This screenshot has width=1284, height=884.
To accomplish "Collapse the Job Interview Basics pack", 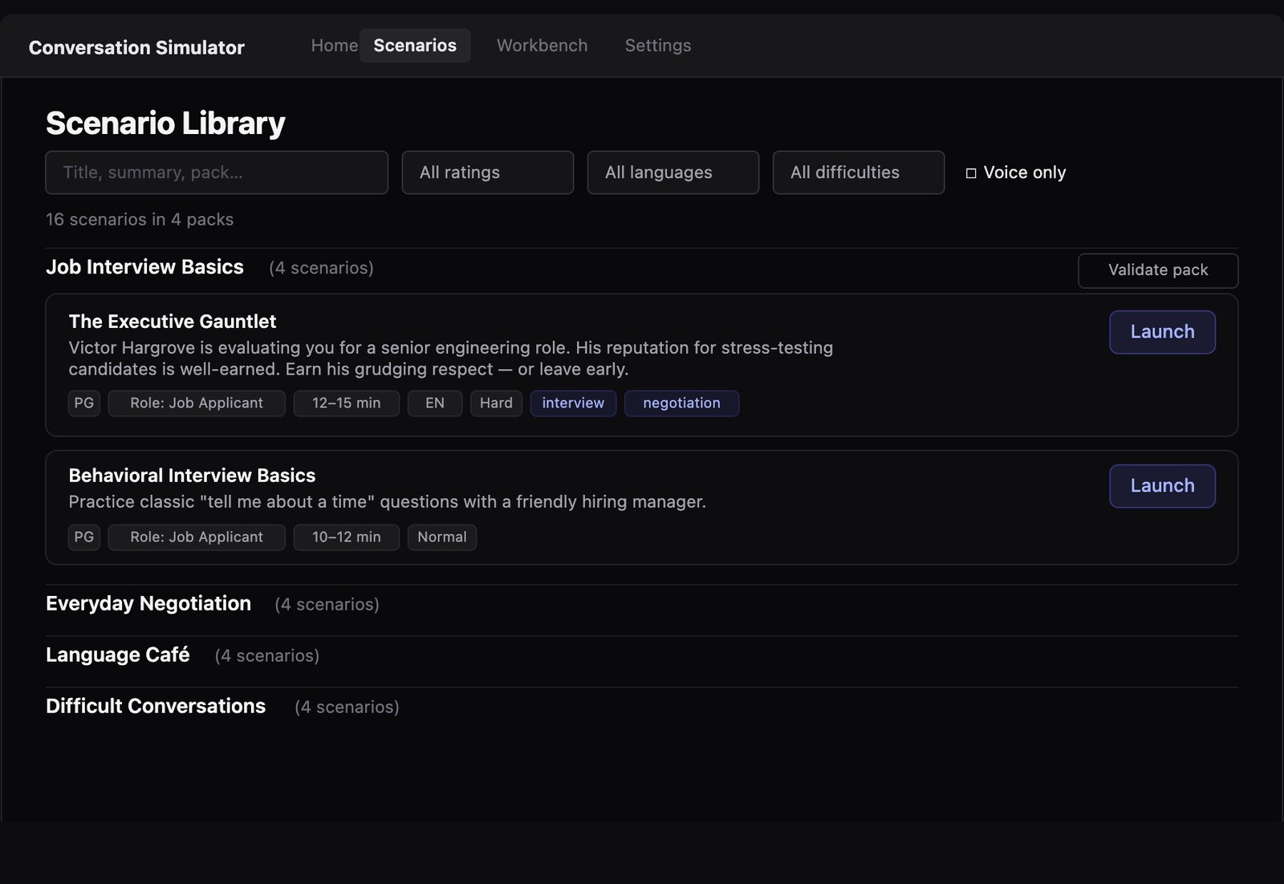I will pos(144,267).
